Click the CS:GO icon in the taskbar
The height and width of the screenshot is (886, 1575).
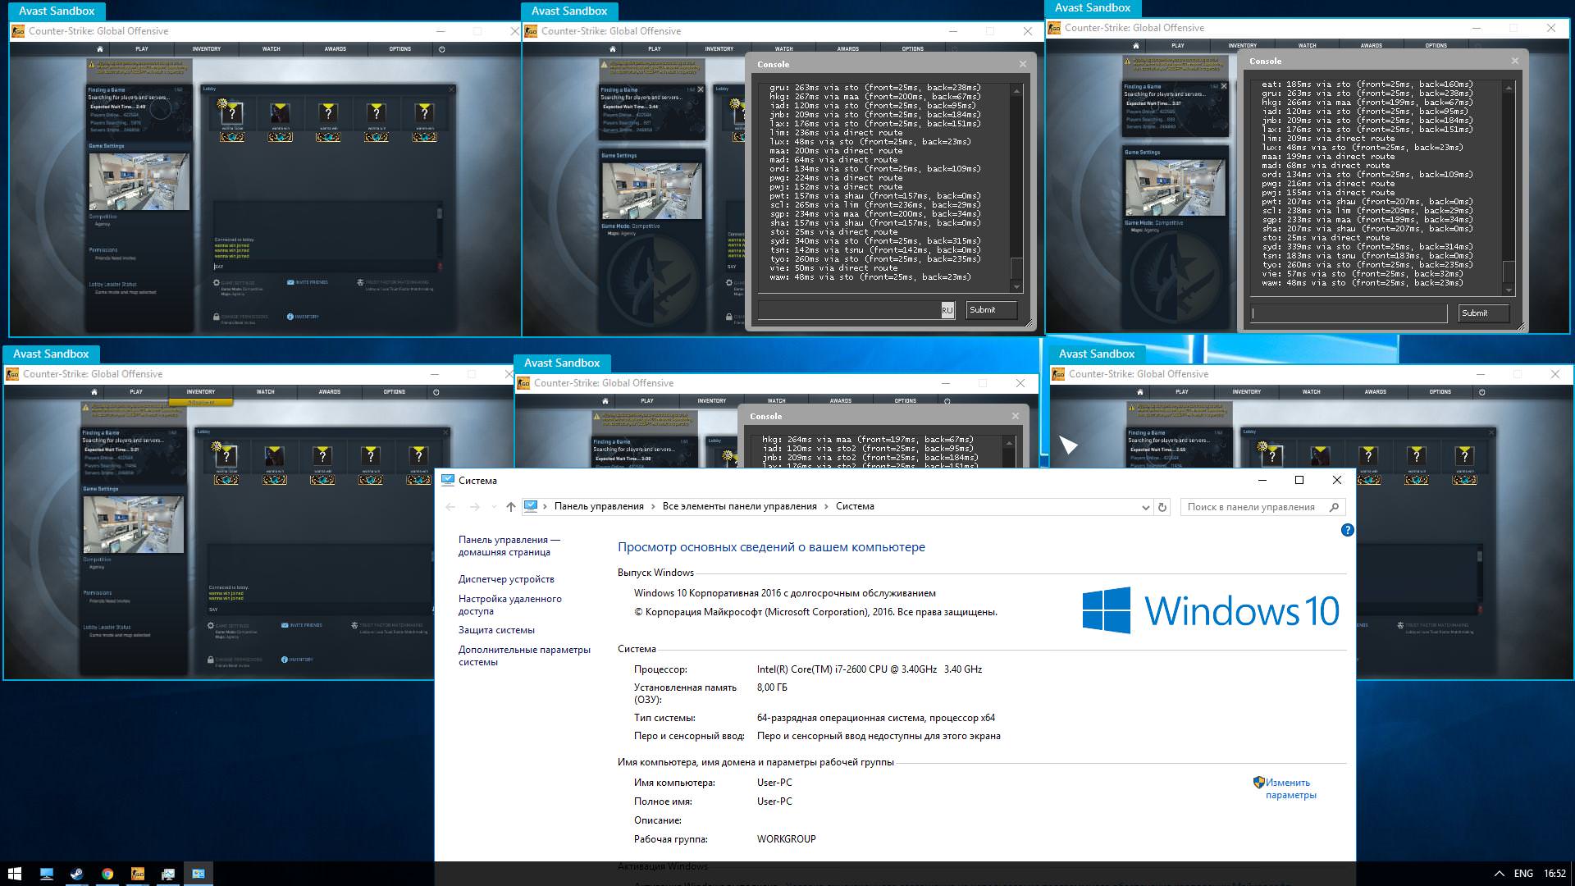tap(138, 874)
